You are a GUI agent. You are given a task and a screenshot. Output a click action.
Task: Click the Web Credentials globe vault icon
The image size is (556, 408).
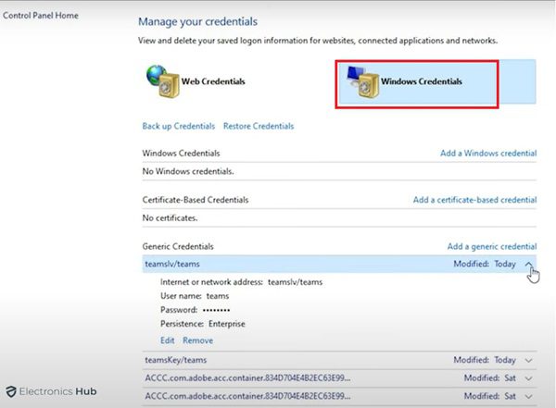coord(163,81)
